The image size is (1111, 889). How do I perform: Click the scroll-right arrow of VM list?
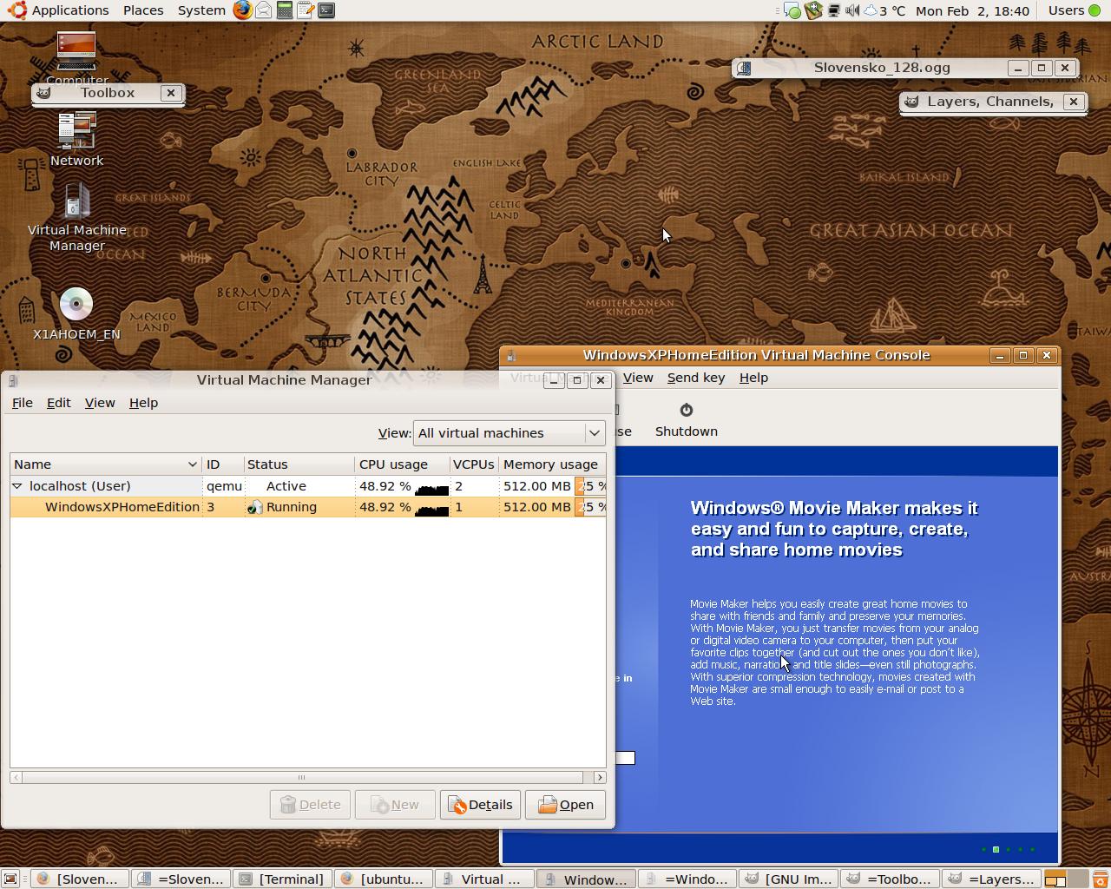600,777
